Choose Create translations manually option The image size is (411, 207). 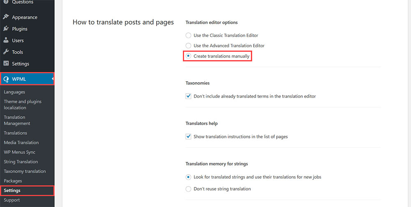pos(188,56)
